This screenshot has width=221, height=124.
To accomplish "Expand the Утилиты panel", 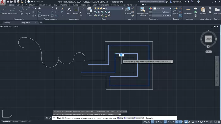I will 190,19.
